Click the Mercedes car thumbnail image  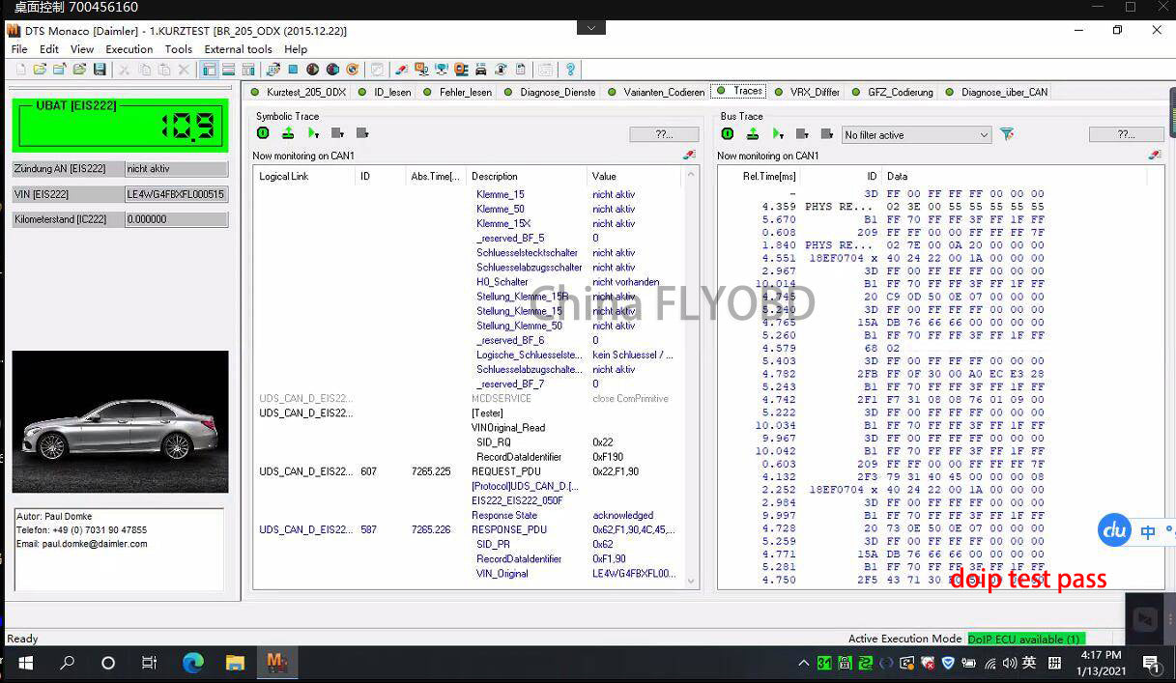point(121,422)
